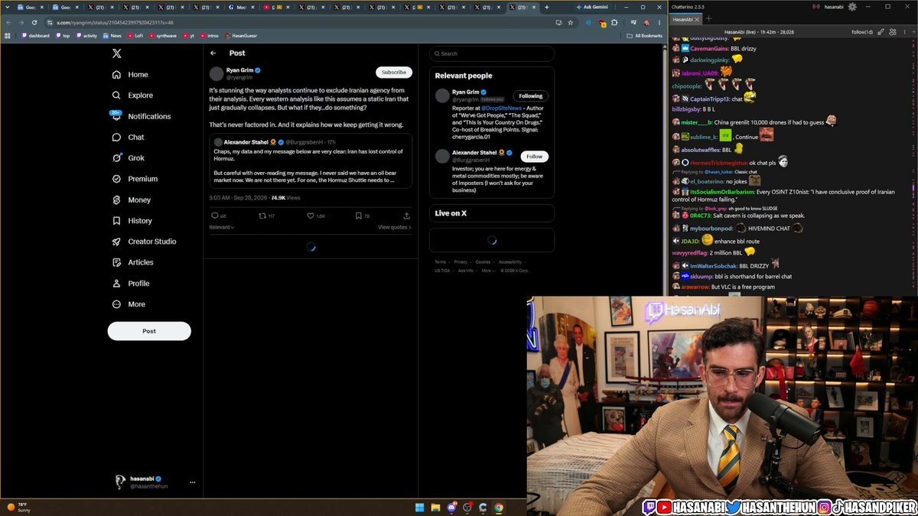
Task: Close the HasanAbi Chatterino tab
Action: click(697, 18)
